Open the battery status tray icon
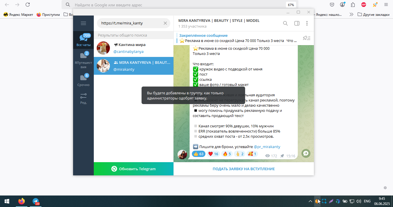The width and height of the screenshot is (393, 207). 345,201
